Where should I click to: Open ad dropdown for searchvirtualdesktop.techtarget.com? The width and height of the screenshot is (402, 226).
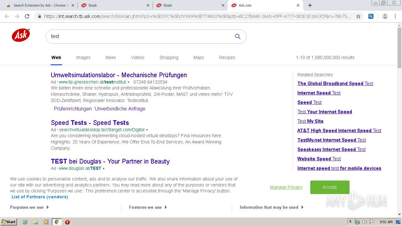tap(147, 130)
